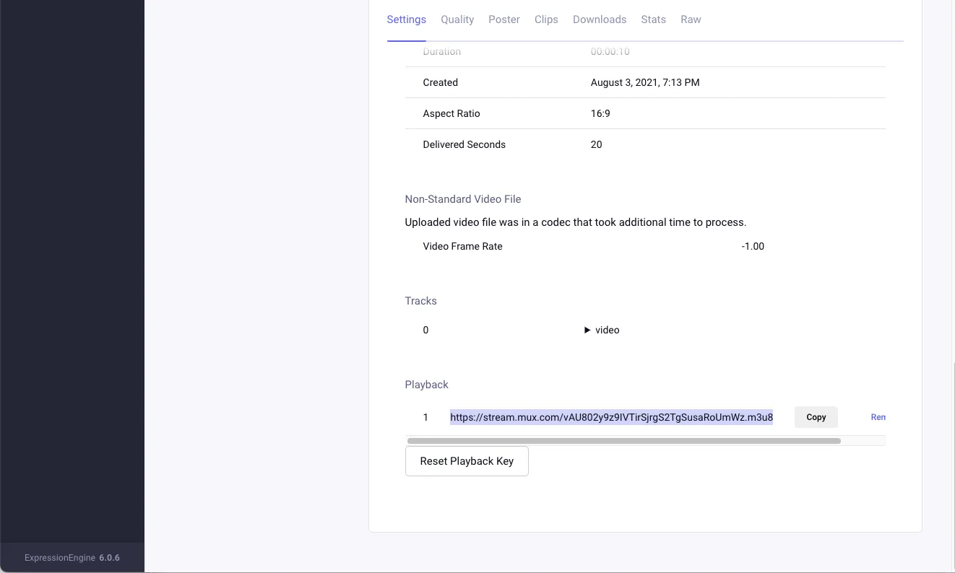Viewport: 955px width, 573px height.
Task: Click the Created label
Action: pyautogui.click(x=441, y=82)
